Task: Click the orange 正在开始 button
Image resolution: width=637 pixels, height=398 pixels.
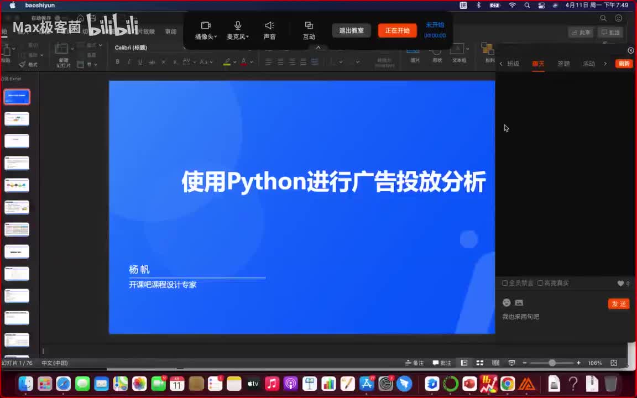Action: pos(398,30)
